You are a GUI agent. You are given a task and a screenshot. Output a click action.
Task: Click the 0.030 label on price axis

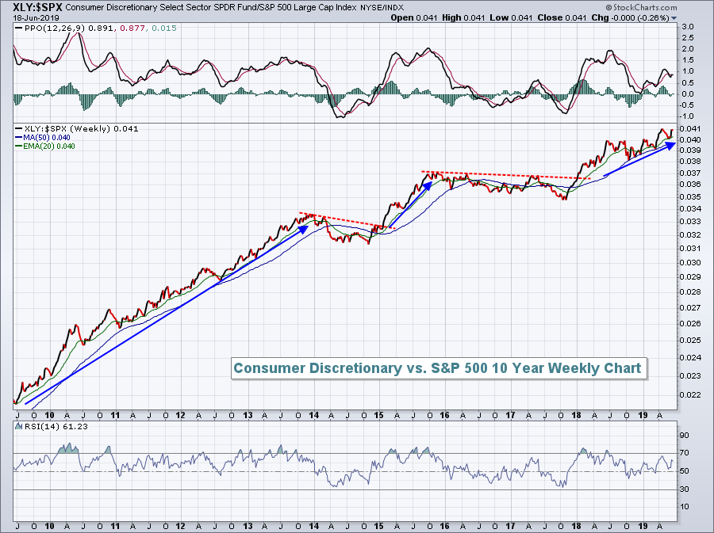tap(692, 263)
